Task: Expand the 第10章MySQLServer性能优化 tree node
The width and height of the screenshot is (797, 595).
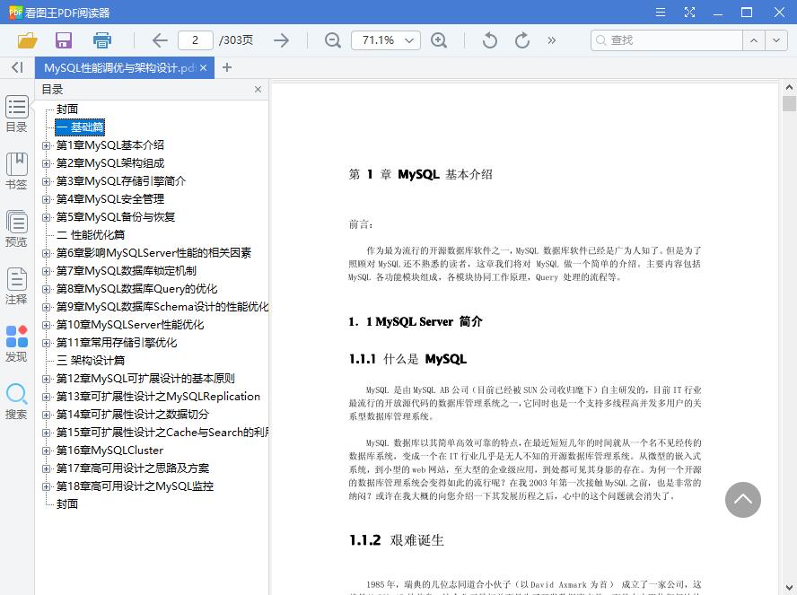Action: 47,325
